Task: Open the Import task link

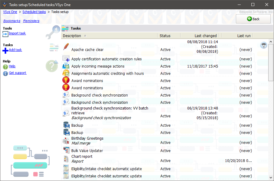Action: coord(17,33)
